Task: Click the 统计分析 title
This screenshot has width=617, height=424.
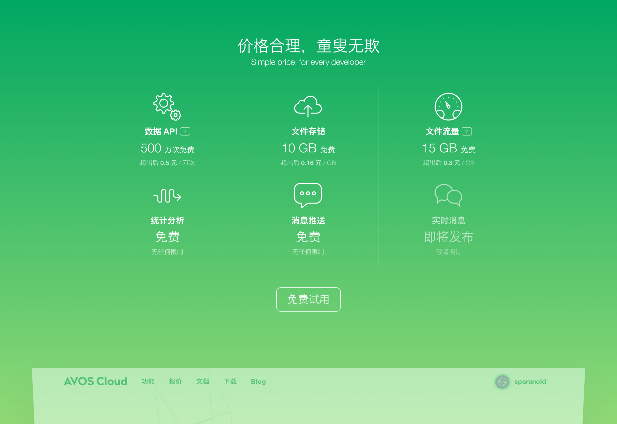Action: click(167, 220)
